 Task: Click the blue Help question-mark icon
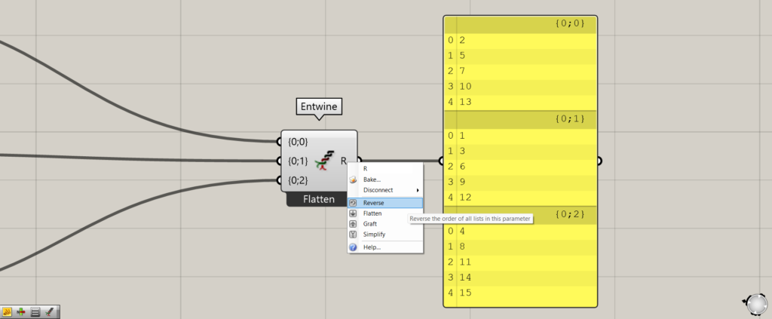tap(353, 247)
